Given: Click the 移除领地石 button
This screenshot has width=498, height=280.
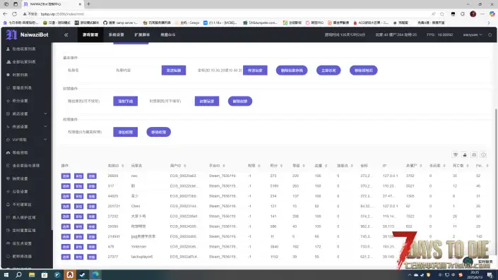Looking at the screenshot, I should (x=364, y=71).
